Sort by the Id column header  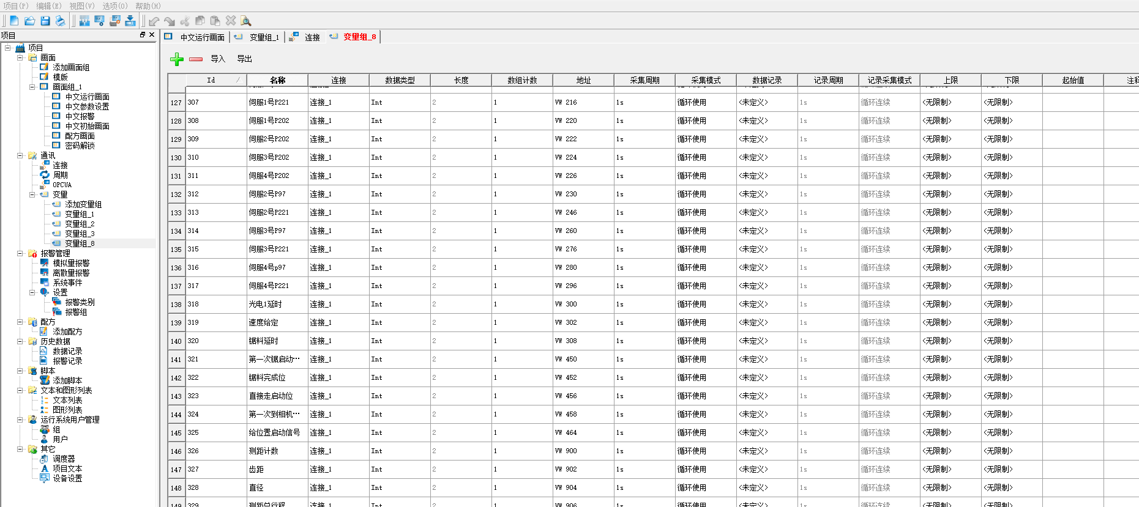216,80
